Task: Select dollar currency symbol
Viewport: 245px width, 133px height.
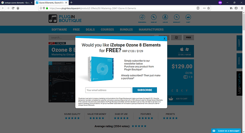Action: pos(177,90)
